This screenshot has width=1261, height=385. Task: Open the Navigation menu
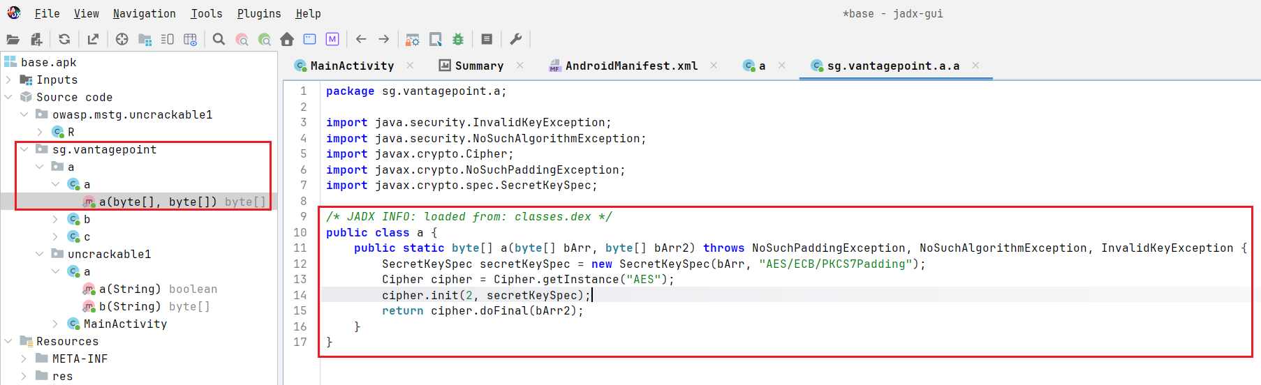(144, 13)
